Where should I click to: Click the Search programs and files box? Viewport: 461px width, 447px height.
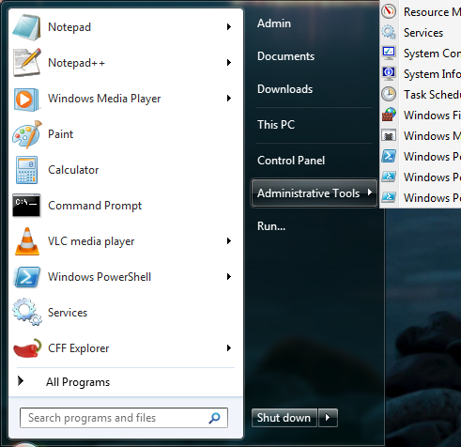[x=124, y=418]
